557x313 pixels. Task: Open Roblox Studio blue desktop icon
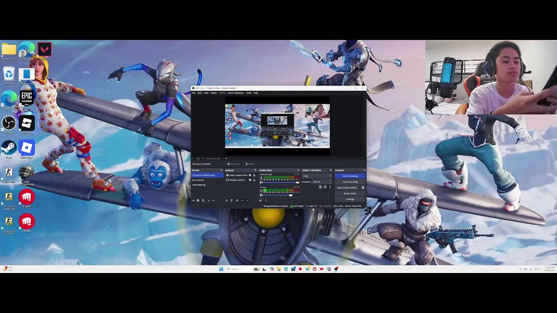click(27, 148)
